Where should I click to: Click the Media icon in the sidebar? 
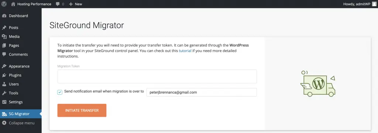point(4,36)
